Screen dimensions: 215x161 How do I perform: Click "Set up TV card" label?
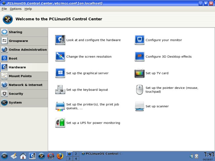click(157, 73)
